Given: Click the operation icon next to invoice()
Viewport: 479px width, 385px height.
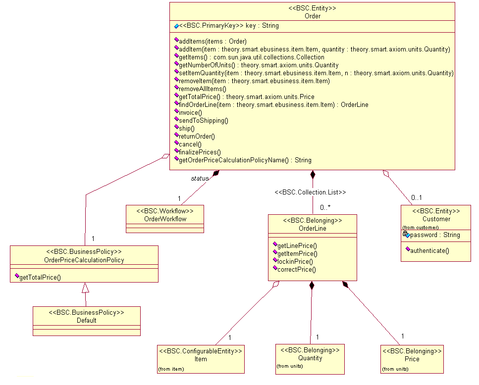Looking at the screenshot, I should [x=176, y=111].
